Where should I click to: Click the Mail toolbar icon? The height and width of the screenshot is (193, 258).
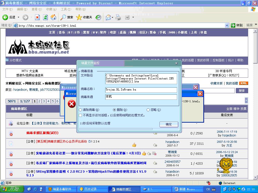pyautogui.click(x=108, y=17)
